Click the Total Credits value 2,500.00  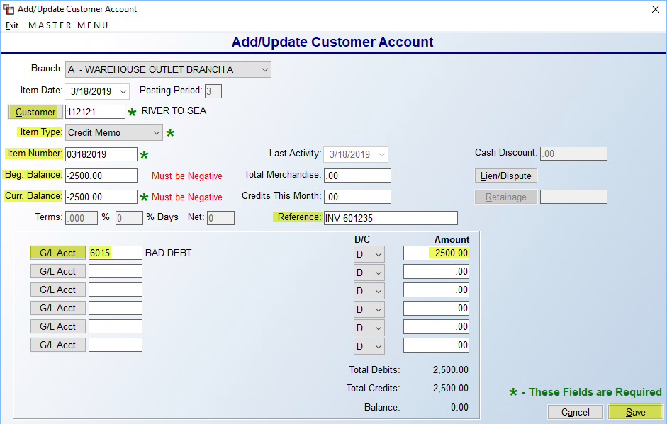click(451, 389)
